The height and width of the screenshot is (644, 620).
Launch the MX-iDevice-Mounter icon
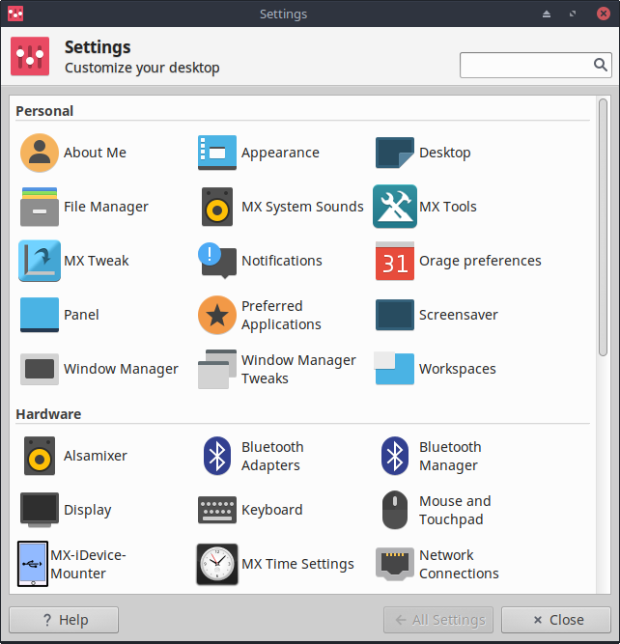(x=33, y=564)
